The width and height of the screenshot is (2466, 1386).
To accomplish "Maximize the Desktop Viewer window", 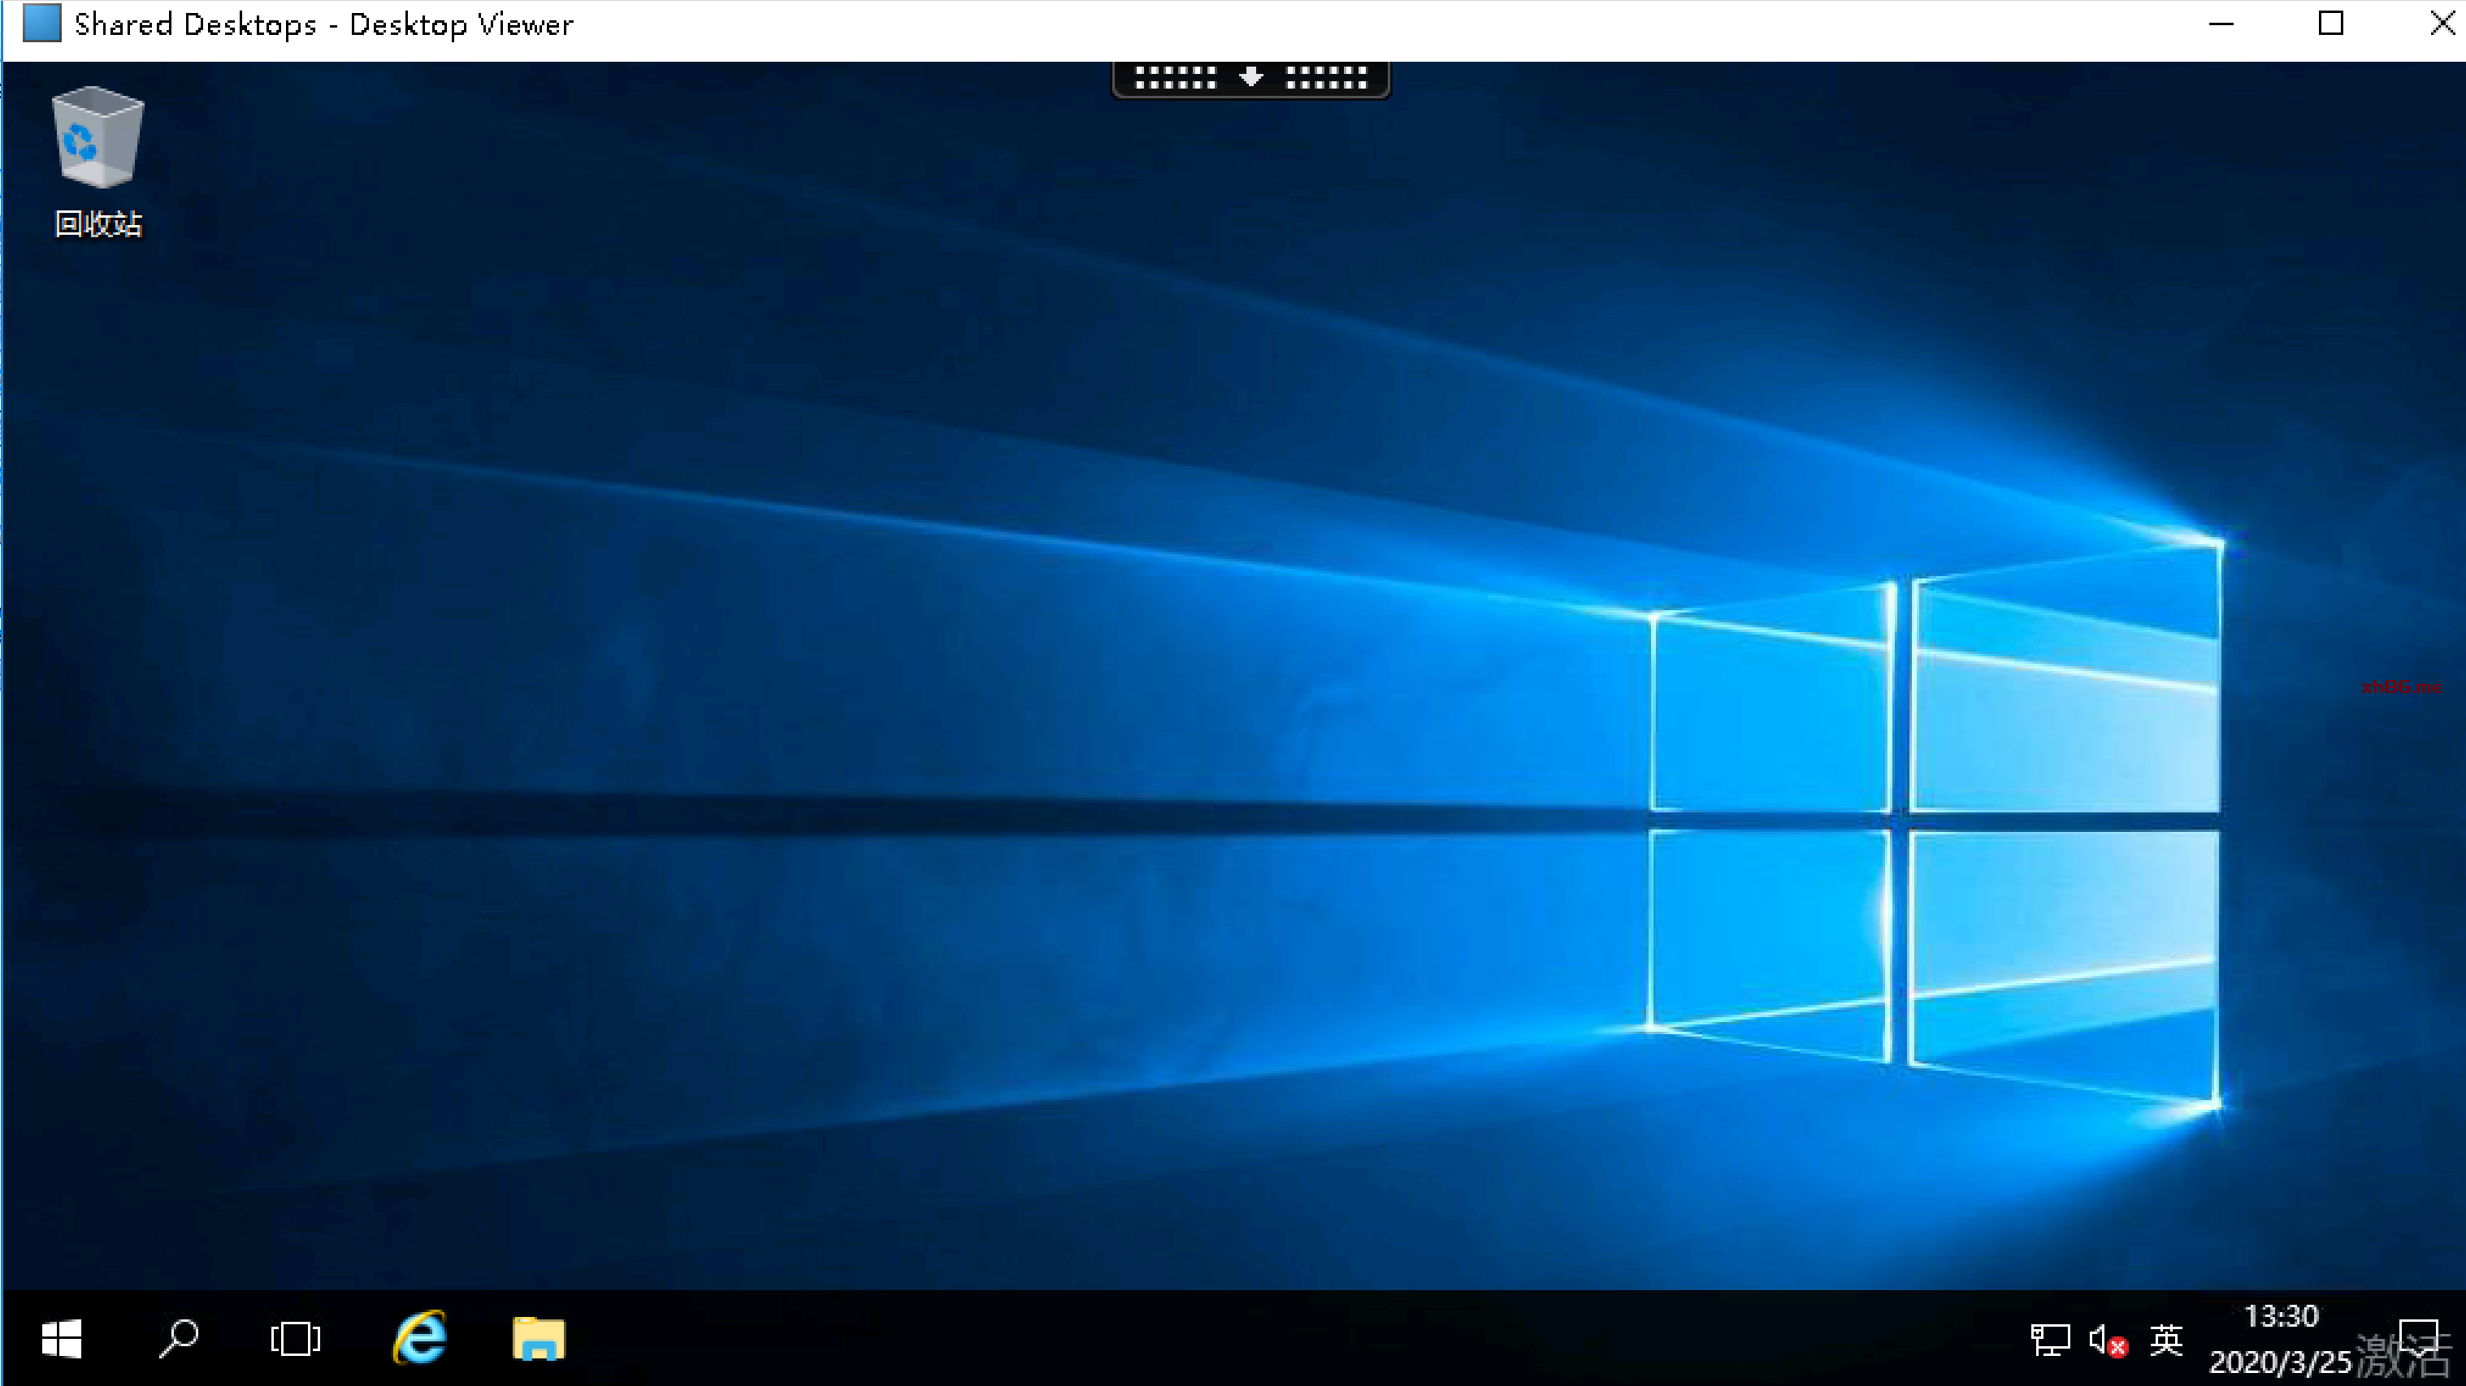I will [x=2331, y=23].
